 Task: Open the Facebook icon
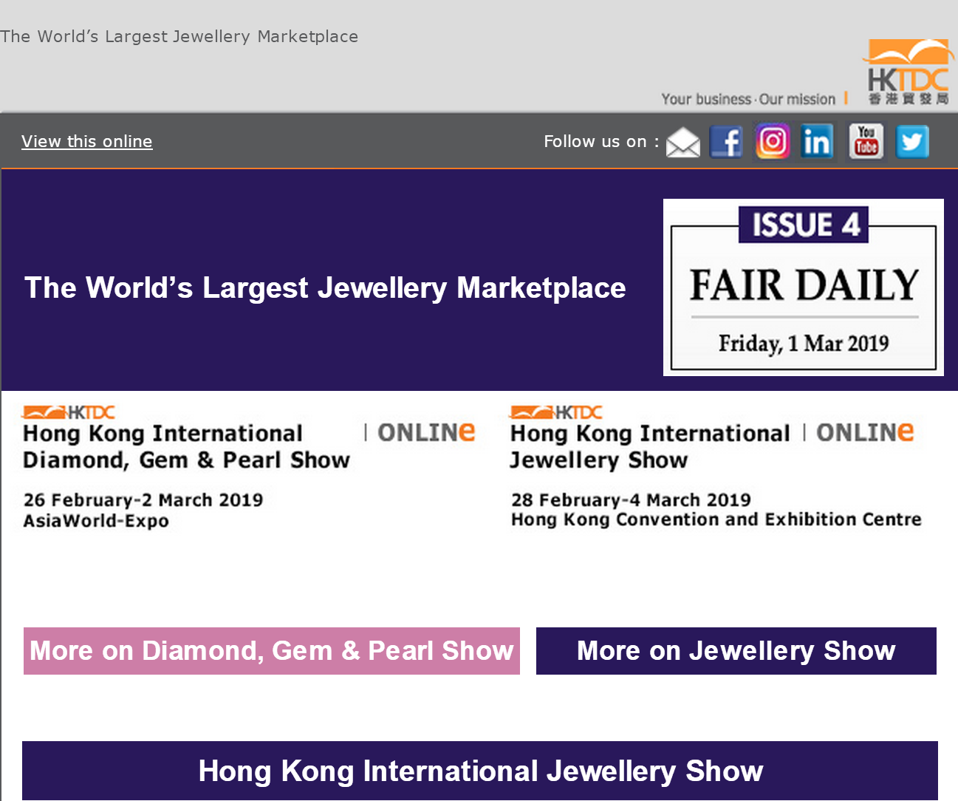pos(727,142)
